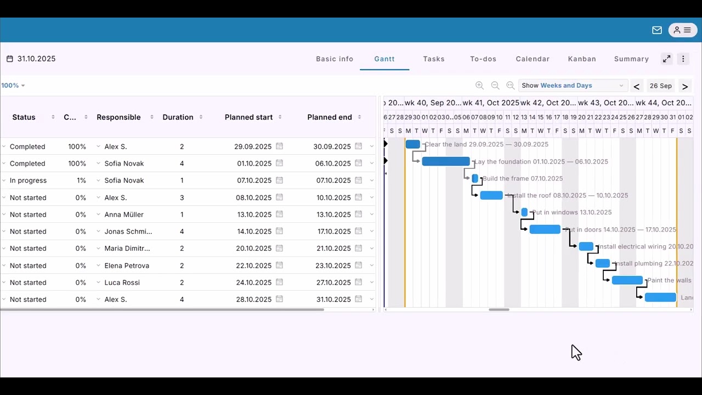Go to the To-dos tab

pyautogui.click(x=483, y=59)
